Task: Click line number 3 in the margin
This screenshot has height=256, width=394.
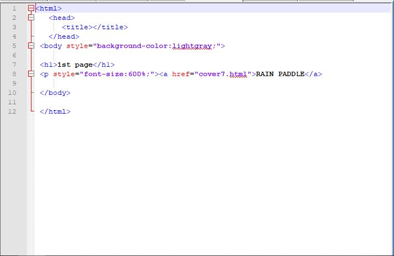Action: click(13, 27)
